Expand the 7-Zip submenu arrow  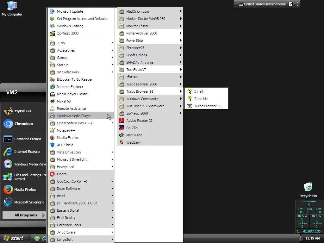click(112, 43)
